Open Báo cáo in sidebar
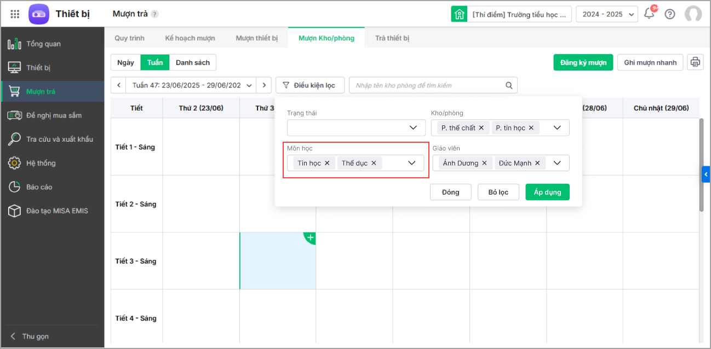711x349 pixels. (x=39, y=187)
